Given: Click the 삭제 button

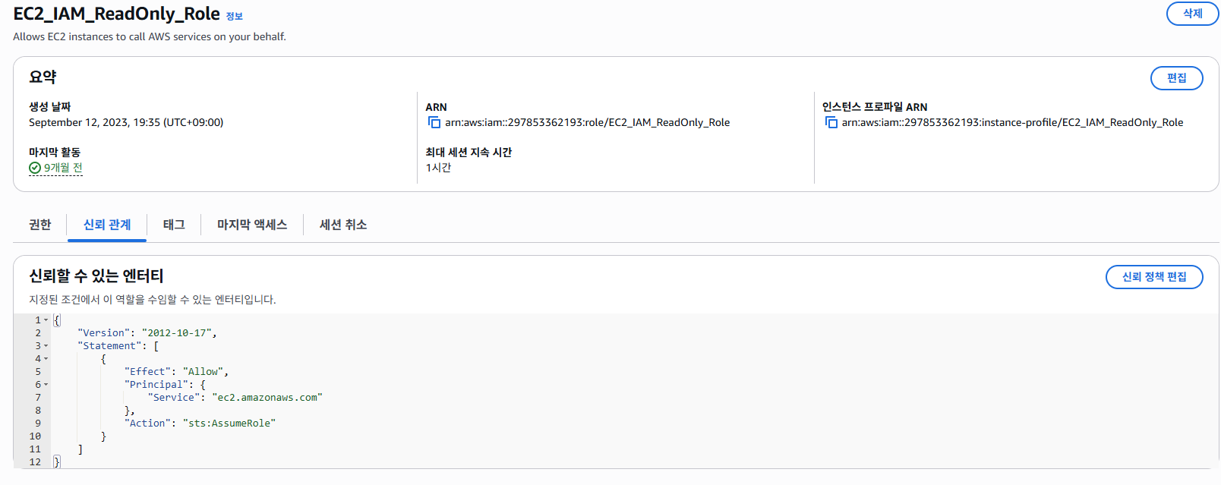Looking at the screenshot, I should tap(1192, 14).
